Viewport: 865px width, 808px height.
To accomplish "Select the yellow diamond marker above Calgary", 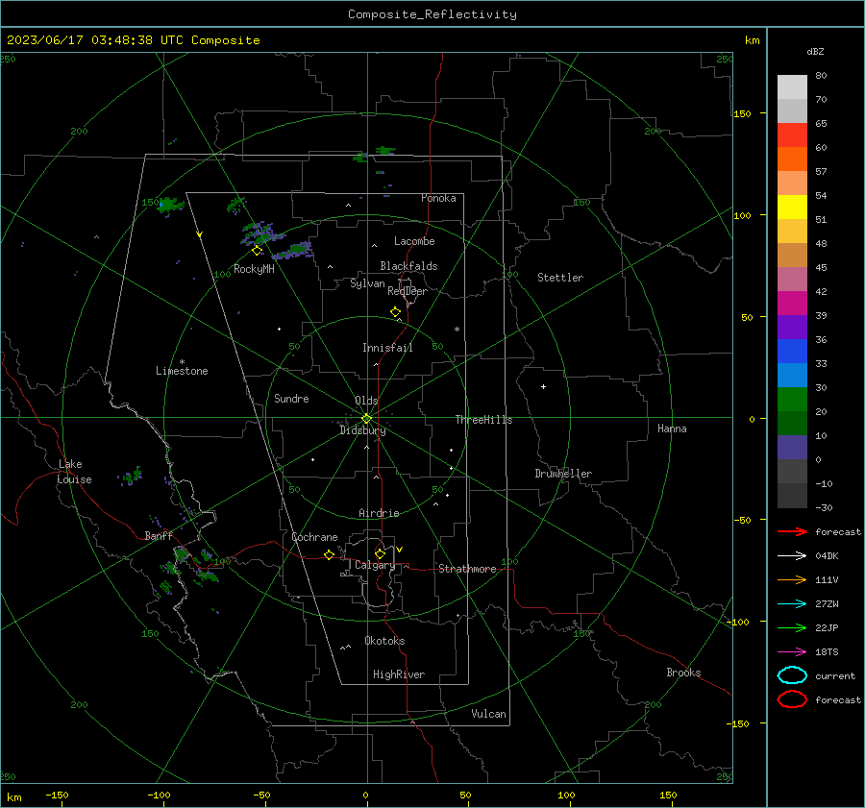I will [x=380, y=553].
